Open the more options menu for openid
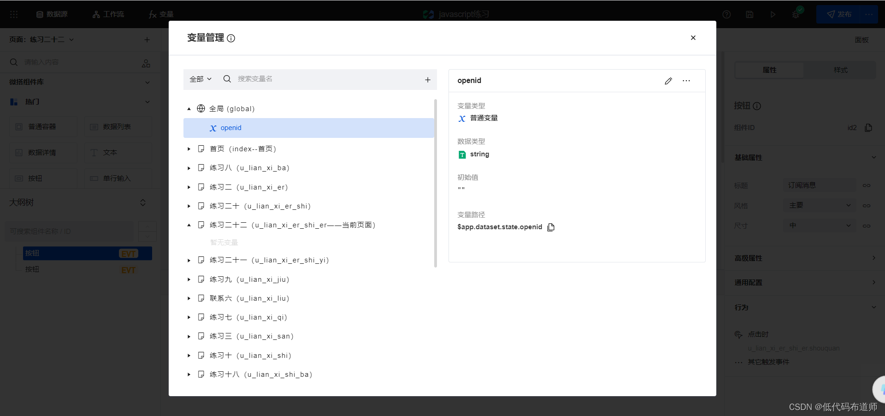Viewport: 885px width, 416px height. click(x=686, y=81)
